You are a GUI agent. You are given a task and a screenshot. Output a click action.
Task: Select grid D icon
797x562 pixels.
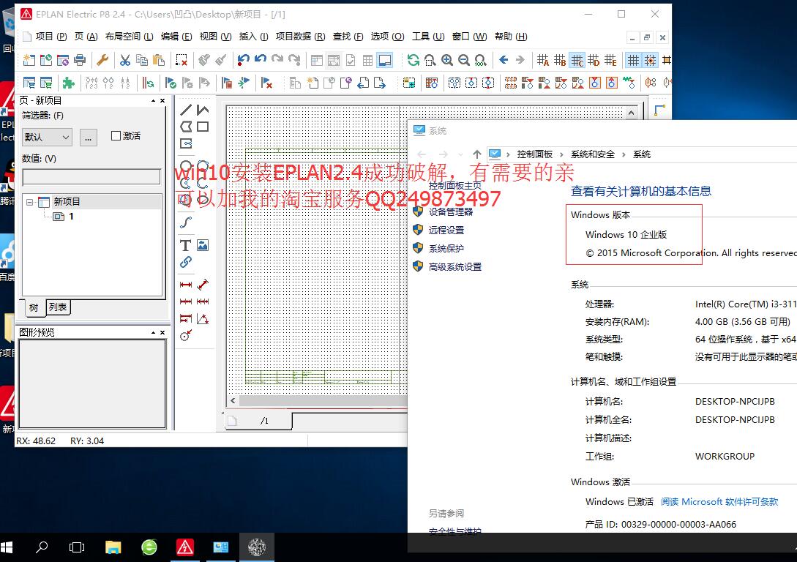pos(593,61)
